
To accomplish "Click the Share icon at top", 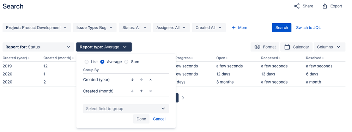I will (x=297, y=6).
